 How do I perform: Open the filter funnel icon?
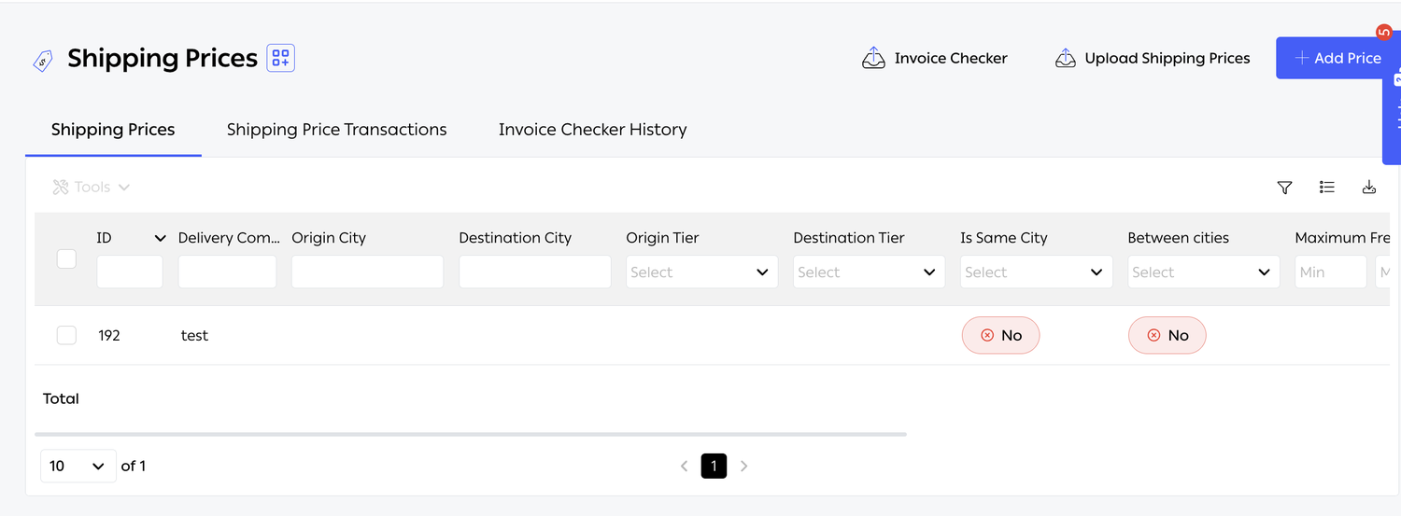pos(1285,188)
